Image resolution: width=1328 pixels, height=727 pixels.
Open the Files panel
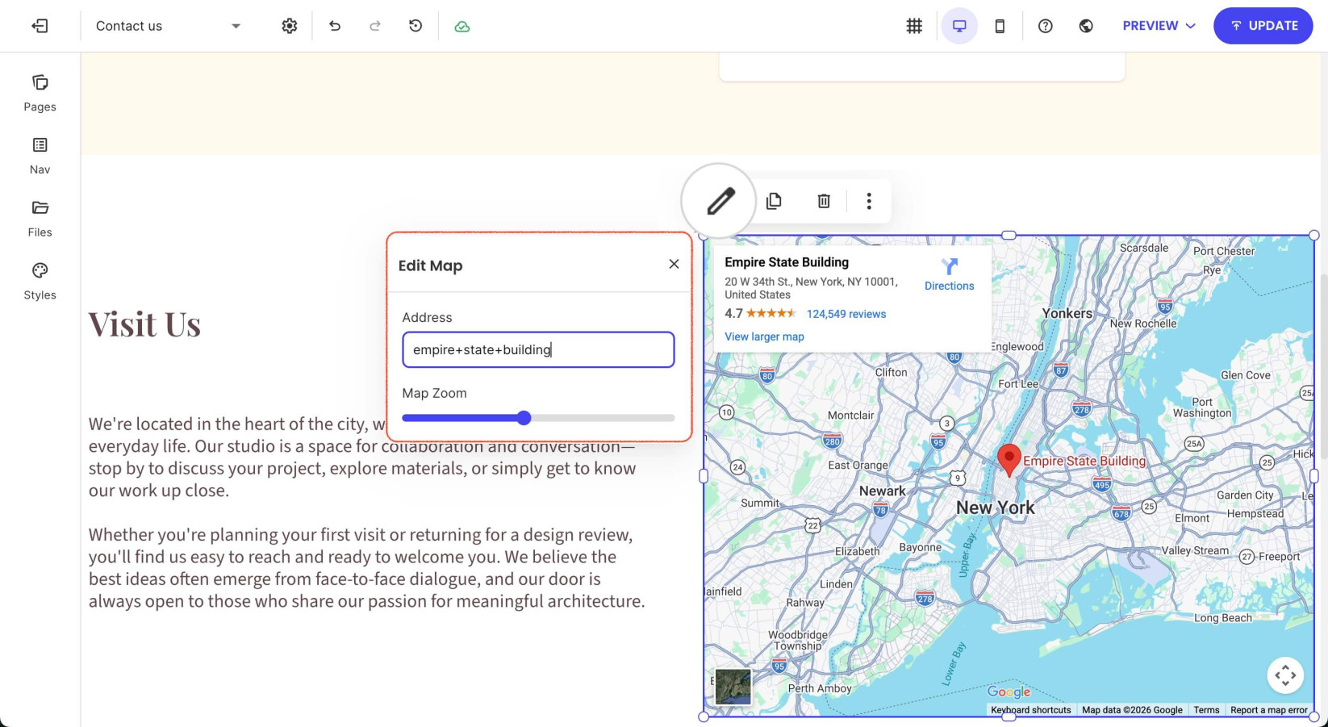pos(40,219)
